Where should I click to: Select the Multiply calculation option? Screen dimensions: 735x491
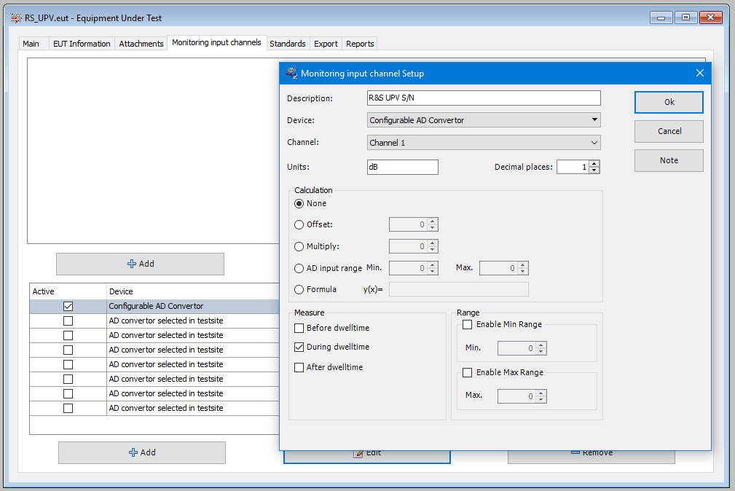pyautogui.click(x=299, y=247)
